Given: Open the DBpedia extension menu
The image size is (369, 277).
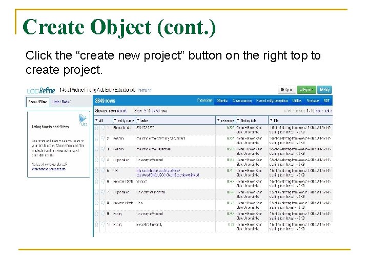Looking at the screenshot, I should click(222, 101).
